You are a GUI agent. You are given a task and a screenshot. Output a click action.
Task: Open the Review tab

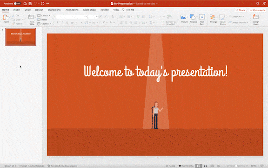105,10
